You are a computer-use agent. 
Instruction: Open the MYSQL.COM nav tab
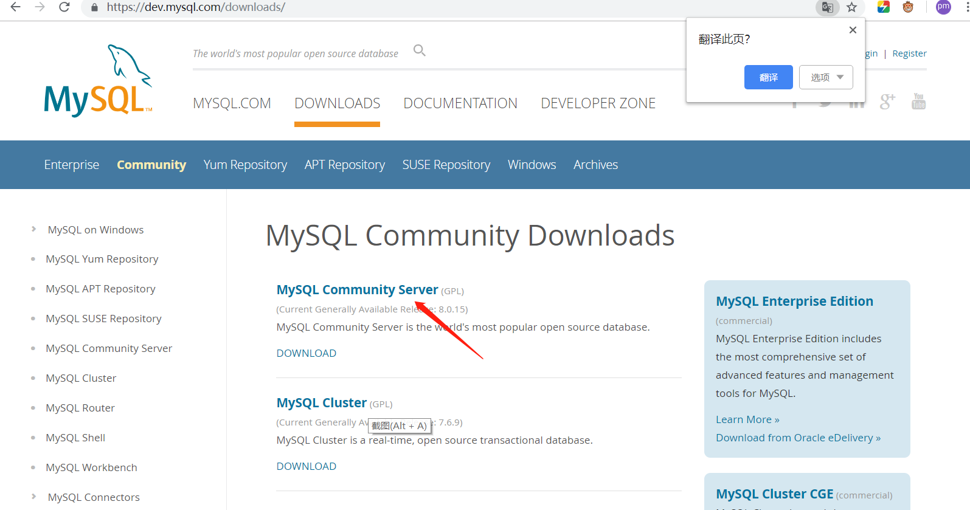[232, 103]
